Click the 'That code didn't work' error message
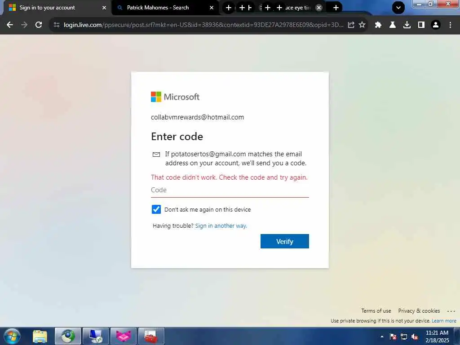This screenshot has height=345, width=460. [x=229, y=177]
